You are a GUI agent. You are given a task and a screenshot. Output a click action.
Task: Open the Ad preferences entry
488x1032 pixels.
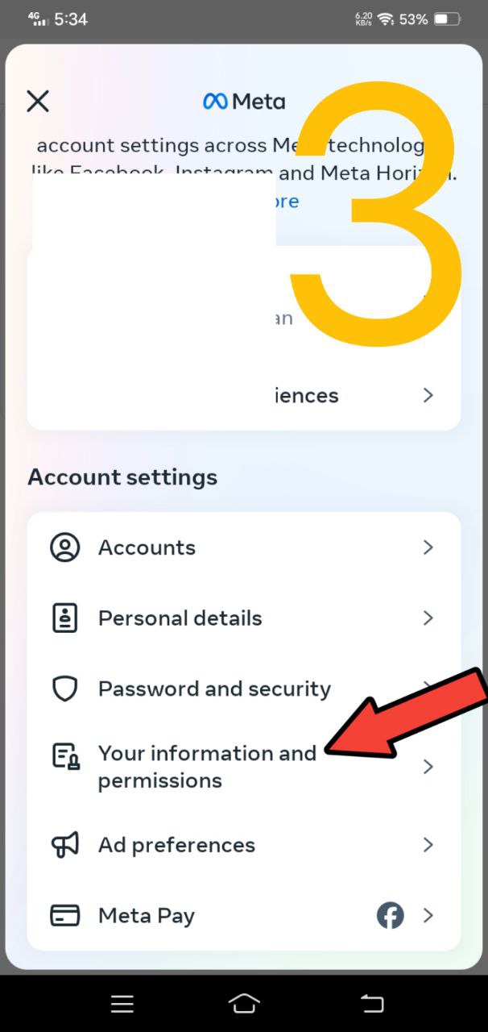coord(176,845)
